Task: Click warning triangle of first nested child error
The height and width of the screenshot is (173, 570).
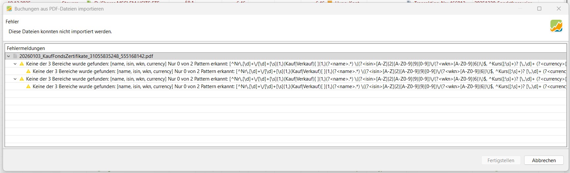Action: point(28,71)
